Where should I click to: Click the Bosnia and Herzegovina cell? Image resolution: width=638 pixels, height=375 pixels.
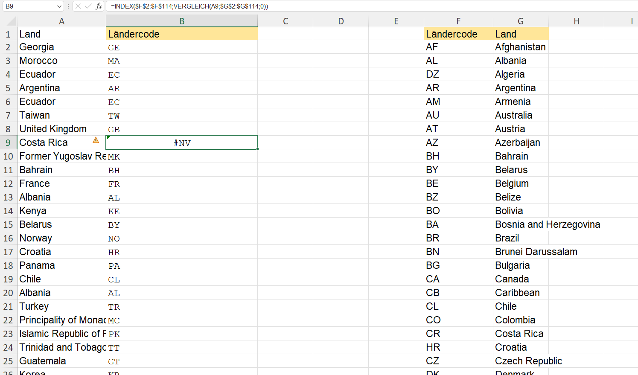[x=547, y=224]
